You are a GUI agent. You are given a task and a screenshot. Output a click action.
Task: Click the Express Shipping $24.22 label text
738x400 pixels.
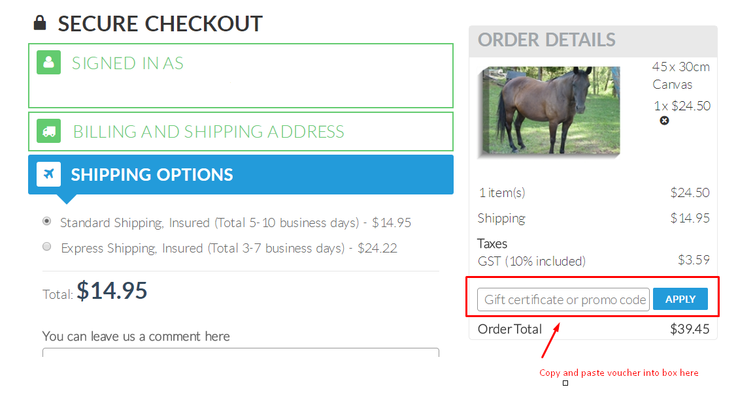229,248
